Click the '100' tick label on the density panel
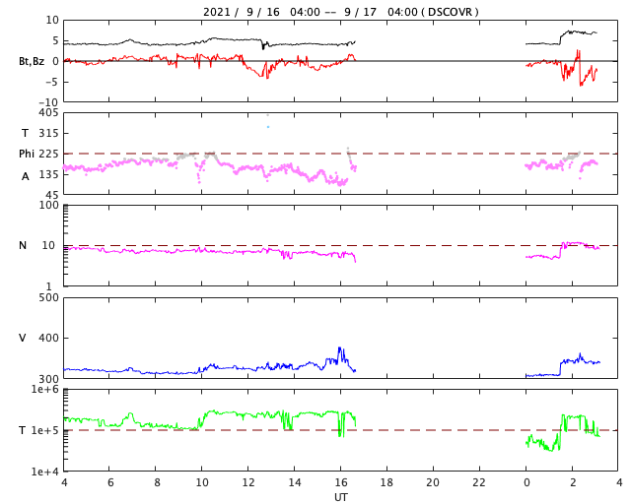The height and width of the screenshot is (504, 631). (x=48, y=205)
